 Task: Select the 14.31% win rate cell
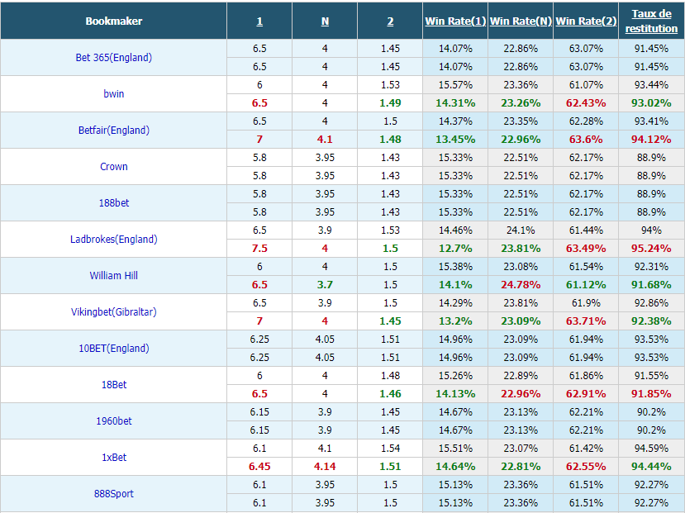(455, 103)
